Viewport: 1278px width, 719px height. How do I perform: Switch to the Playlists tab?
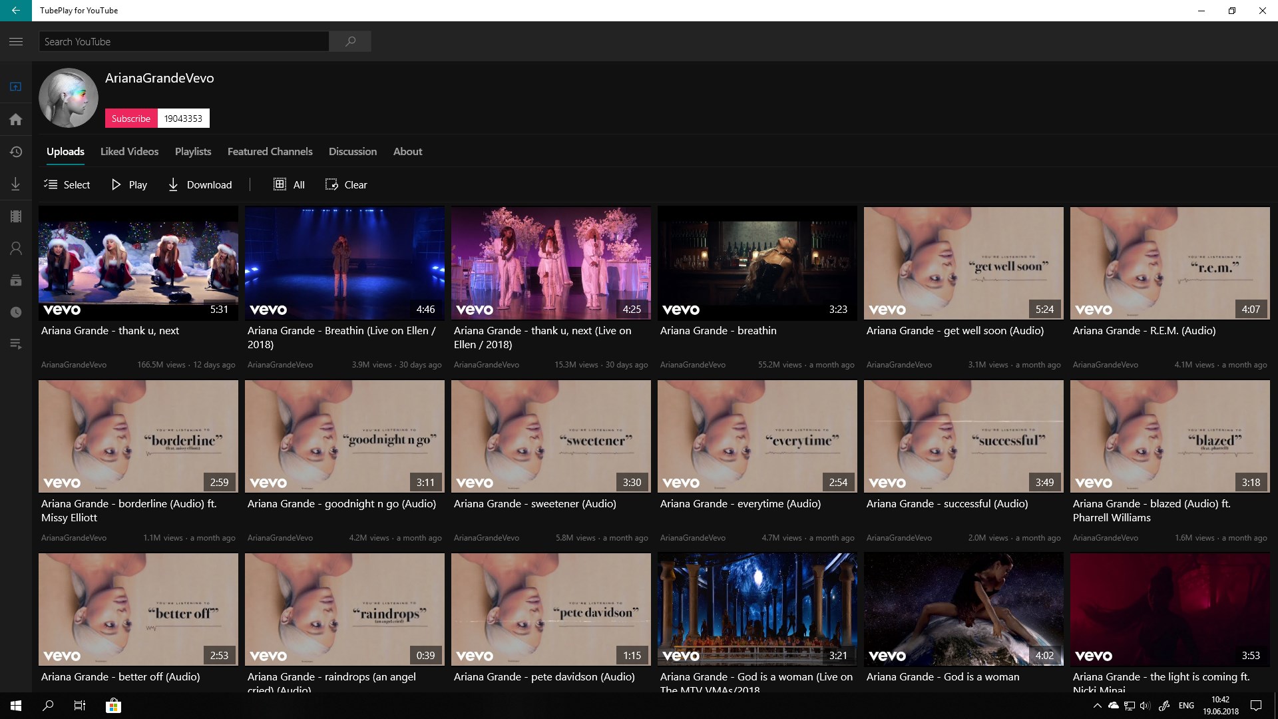193,152
